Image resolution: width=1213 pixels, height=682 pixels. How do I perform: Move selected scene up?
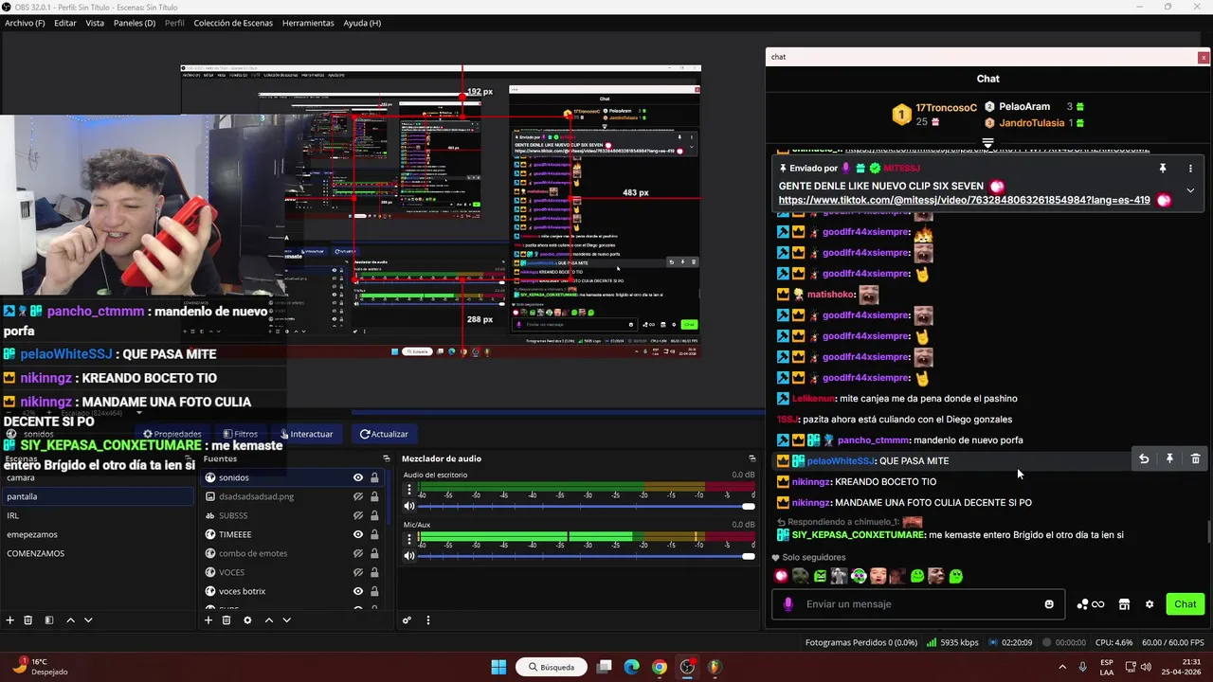pos(70,620)
